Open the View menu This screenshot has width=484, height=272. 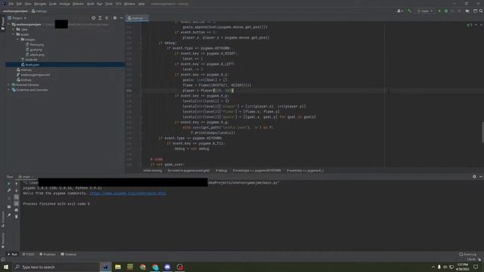(28, 4)
